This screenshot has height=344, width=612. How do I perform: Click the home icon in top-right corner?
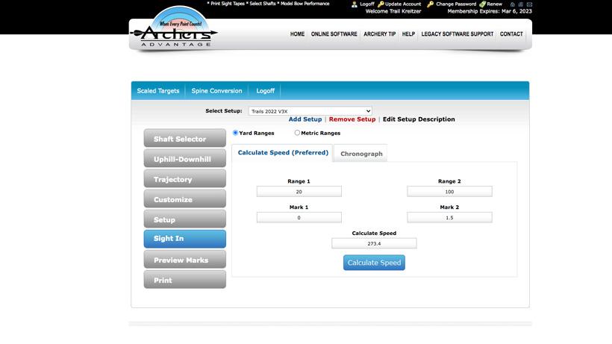tap(513, 4)
